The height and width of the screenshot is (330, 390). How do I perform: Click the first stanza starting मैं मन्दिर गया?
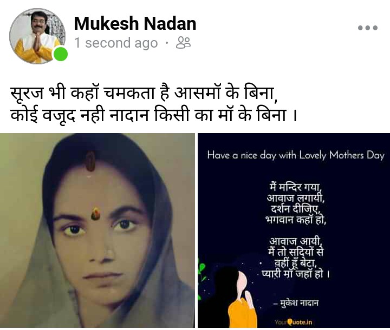(296, 203)
